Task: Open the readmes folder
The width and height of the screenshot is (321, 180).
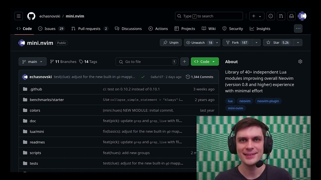Action: point(37,142)
